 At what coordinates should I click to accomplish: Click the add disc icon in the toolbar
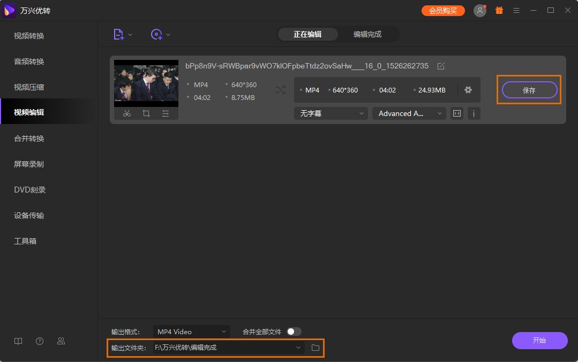click(156, 35)
